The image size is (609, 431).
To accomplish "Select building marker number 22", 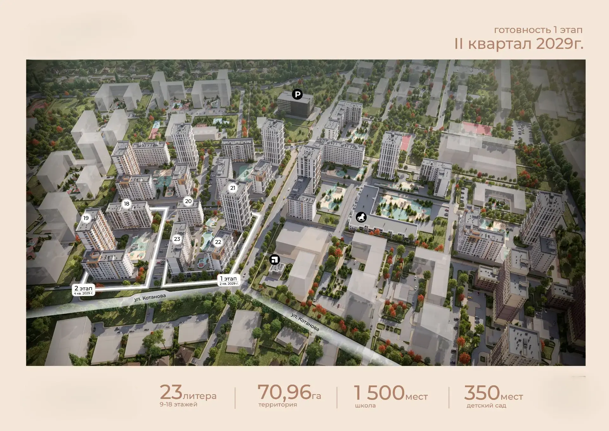I will click(x=218, y=242).
